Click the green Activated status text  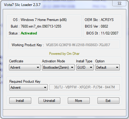coord(29,33)
